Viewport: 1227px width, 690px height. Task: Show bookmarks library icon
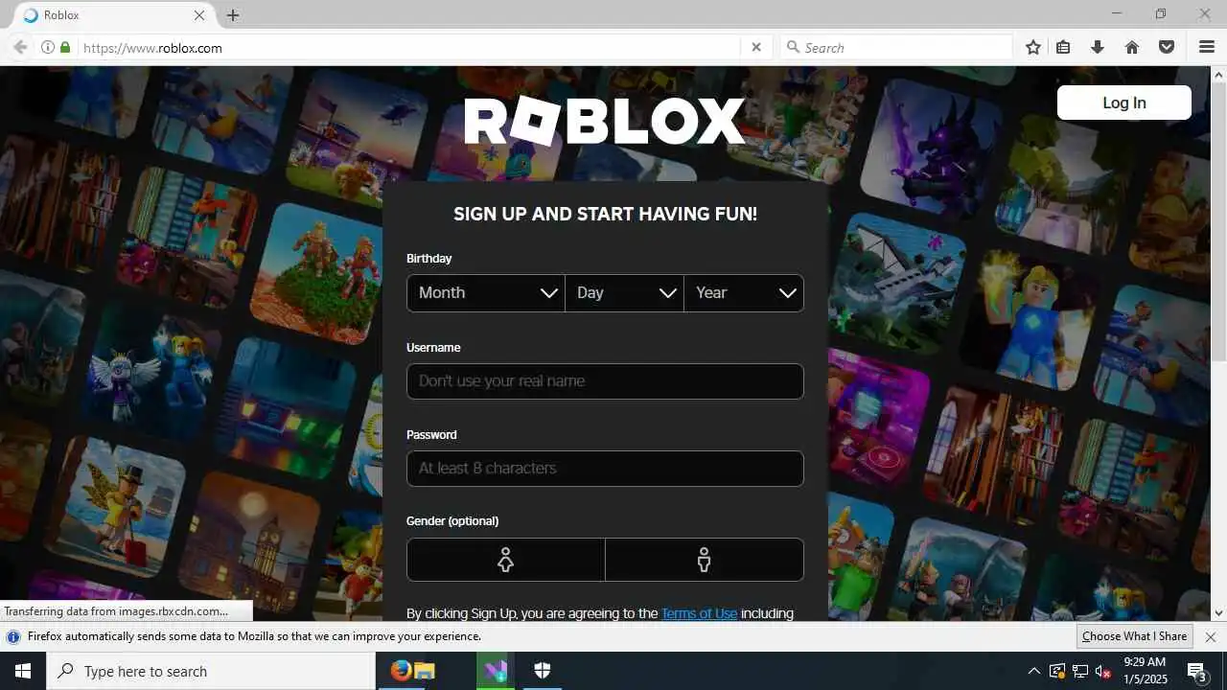(1063, 47)
